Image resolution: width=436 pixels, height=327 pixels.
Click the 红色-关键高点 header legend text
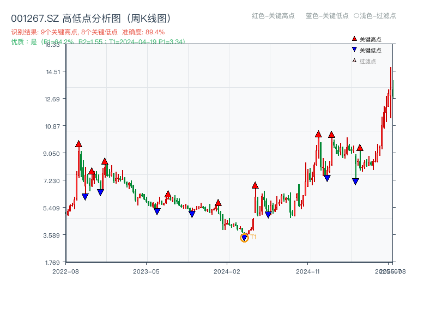coord(274,16)
